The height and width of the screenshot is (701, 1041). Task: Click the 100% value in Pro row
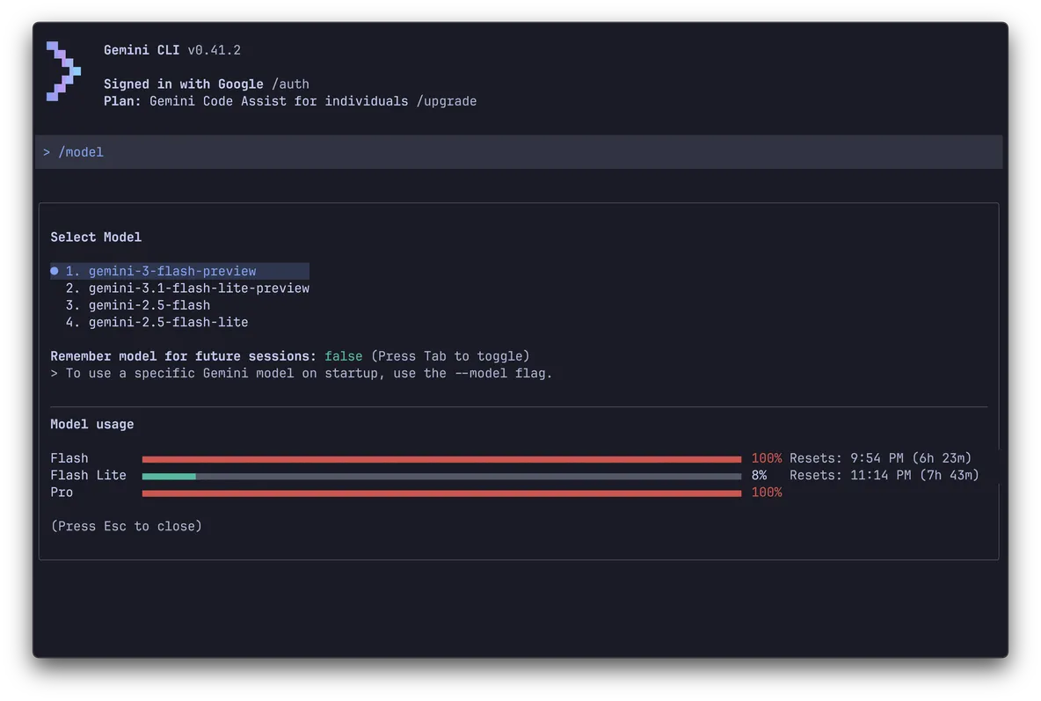coord(766,493)
